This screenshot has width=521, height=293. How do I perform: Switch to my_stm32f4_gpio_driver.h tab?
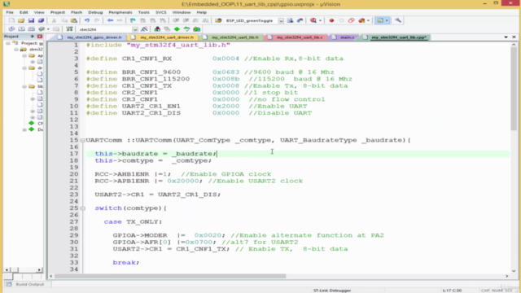[90, 37]
